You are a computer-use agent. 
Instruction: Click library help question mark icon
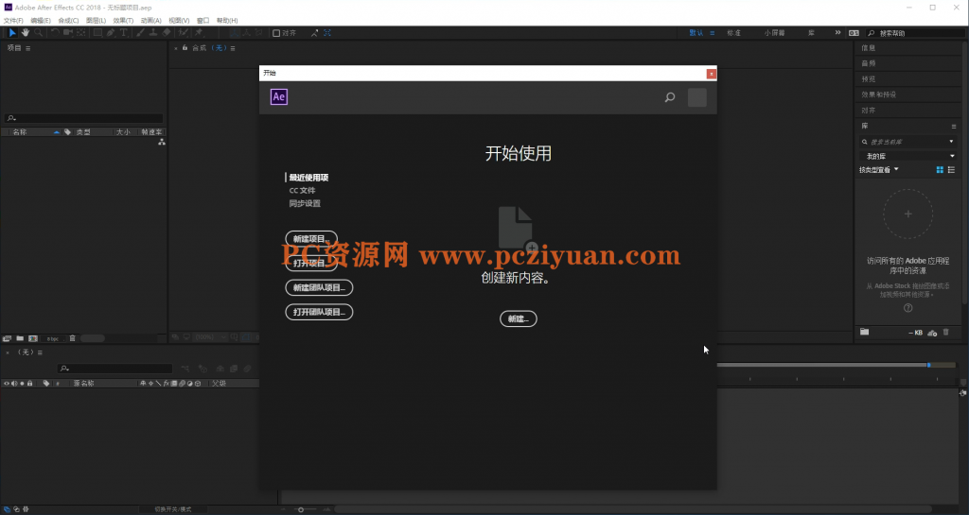tap(907, 308)
